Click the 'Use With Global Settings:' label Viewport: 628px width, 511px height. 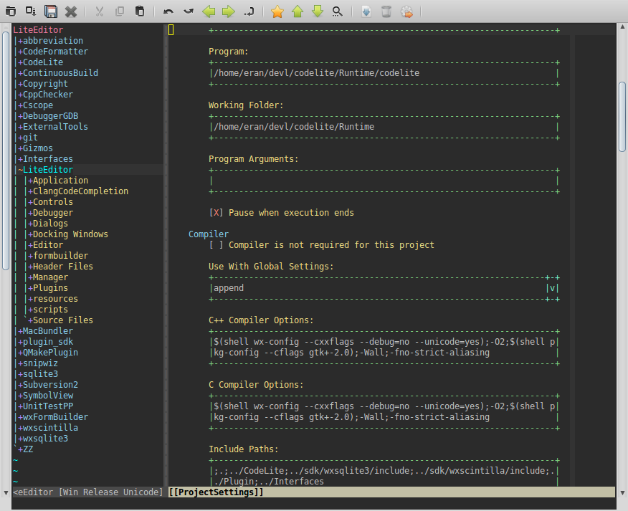tap(271, 267)
